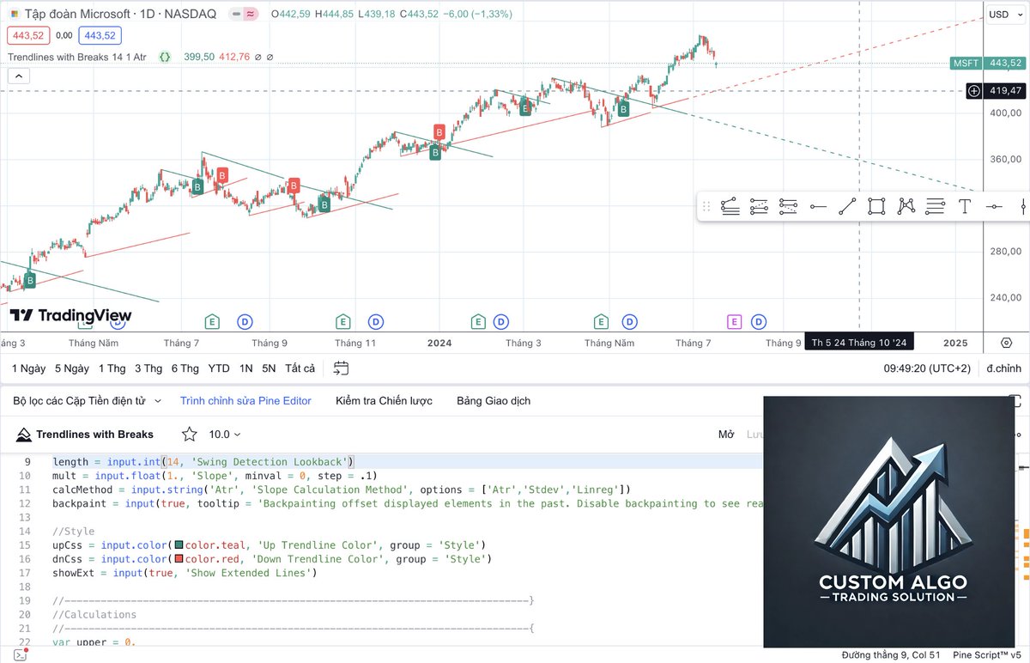Select the horizontal ray drawing tool

tap(818, 206)
